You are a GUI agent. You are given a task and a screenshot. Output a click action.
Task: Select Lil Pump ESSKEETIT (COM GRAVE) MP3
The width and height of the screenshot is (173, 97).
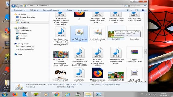click(x=79, y=57)
